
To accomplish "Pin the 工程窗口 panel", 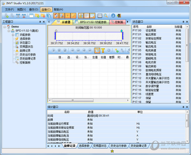I will click(40, 22).
